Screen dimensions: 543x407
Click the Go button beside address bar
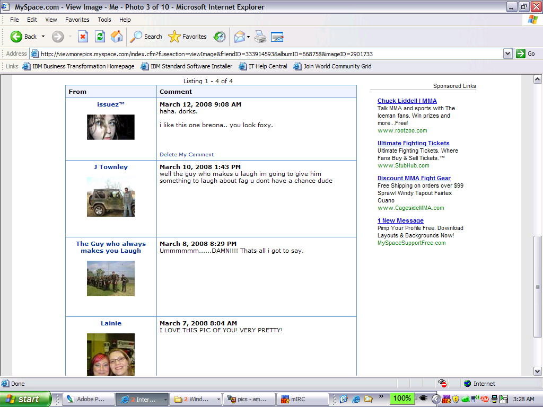pyautogui.click(x=526, y=54)
